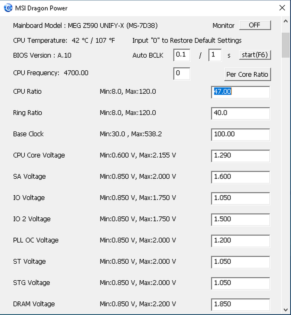The width and height of the screenshot is (291, 315).
Task: Click the ST Voltage value field
Action: tap(240, 262)
